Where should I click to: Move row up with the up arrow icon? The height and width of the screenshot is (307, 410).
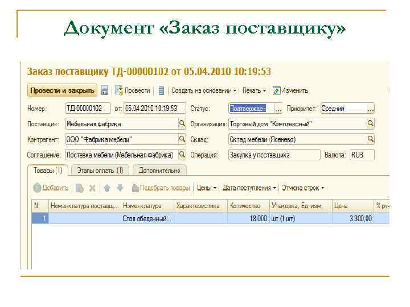pyautogui.click(x=107, y=188)
